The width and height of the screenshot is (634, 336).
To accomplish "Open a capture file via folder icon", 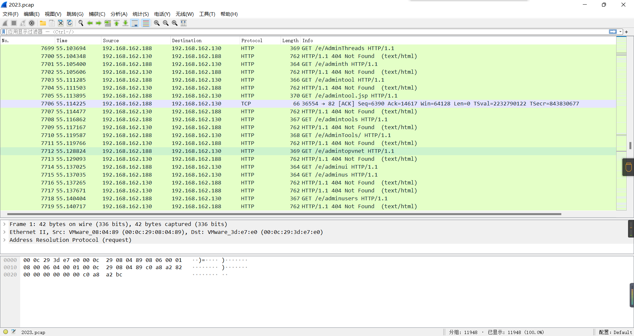I will click(43, 23).
